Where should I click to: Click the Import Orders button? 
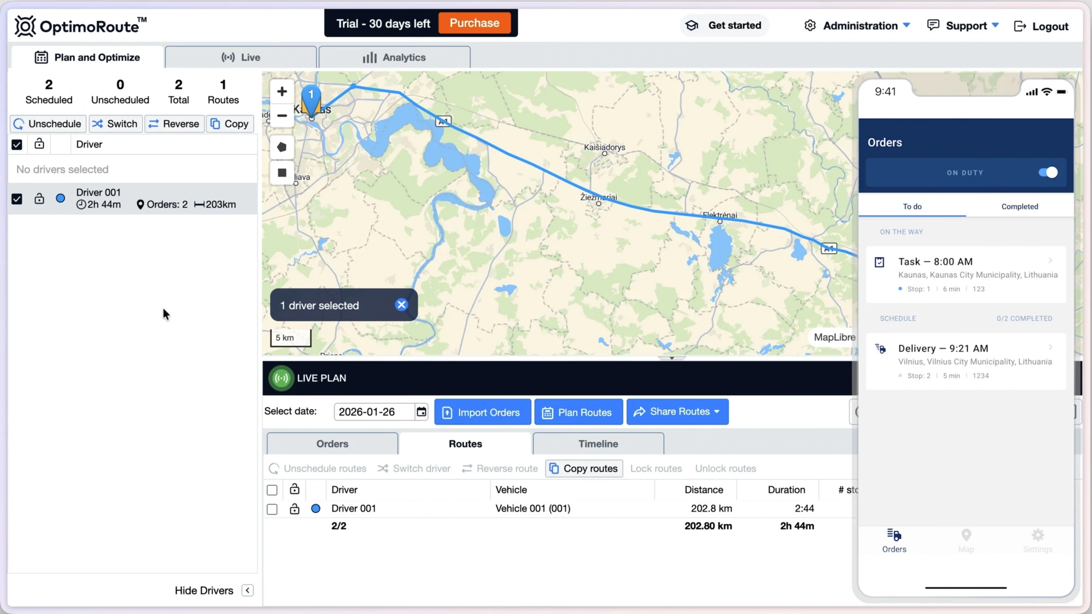[x=482, y=412]
